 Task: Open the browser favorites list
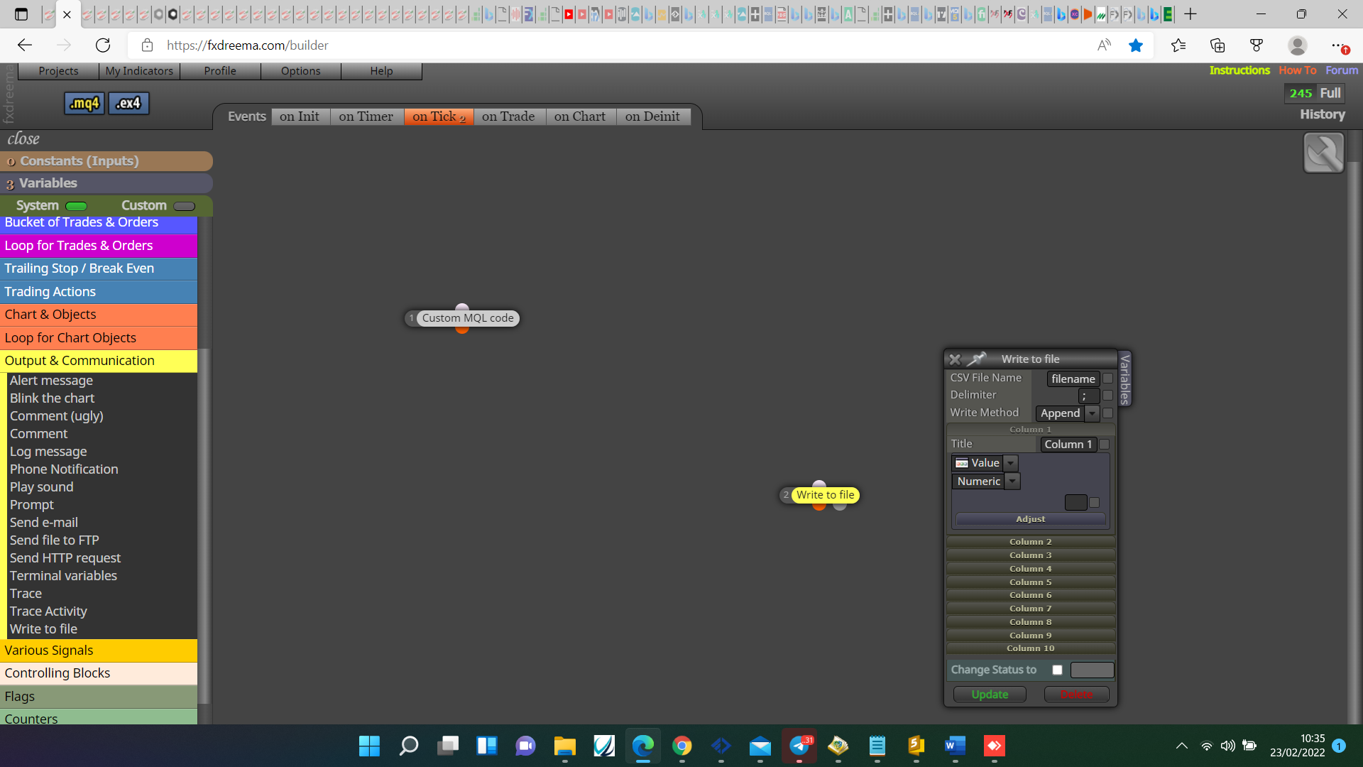click(x=1178, y=45)
